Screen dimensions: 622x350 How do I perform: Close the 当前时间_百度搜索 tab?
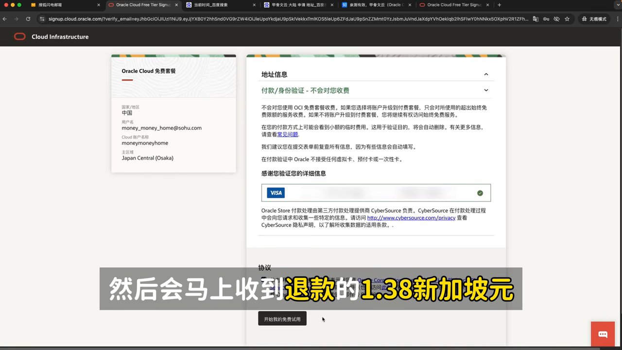(254, 5)
